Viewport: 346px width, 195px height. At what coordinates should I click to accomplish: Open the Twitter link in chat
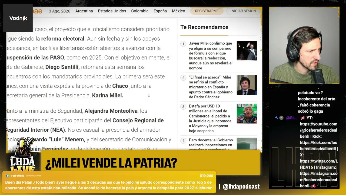tap(319, 164)
